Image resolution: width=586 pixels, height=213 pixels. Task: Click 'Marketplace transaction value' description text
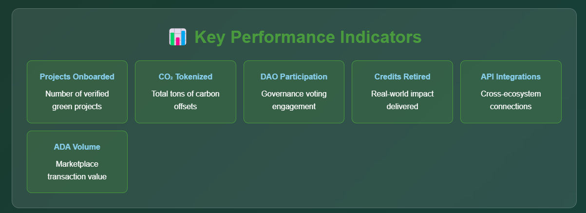click(77, 170)
